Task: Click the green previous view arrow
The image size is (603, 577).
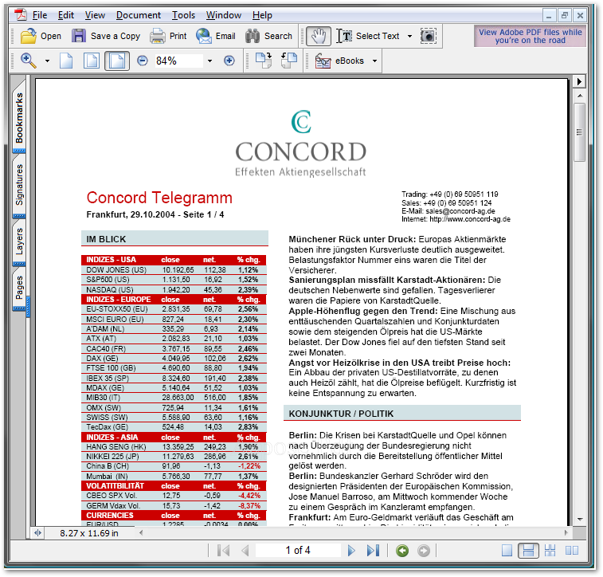Action: click(x=402, y=551)
